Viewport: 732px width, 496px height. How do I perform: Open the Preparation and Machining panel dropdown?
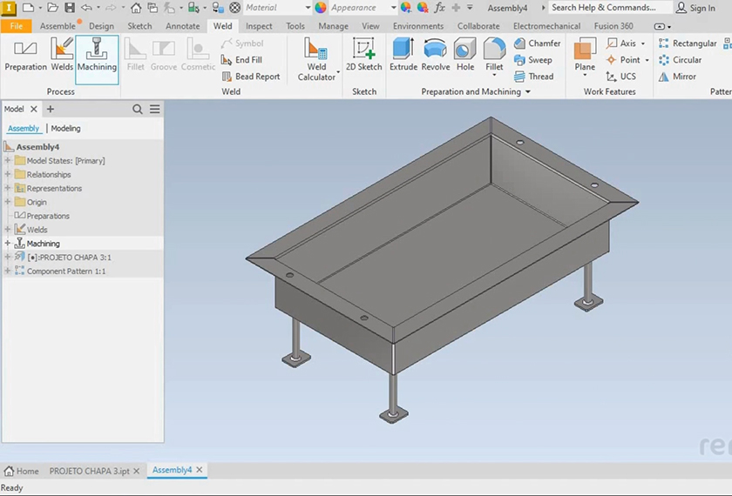pyautogui.click(x=528, y=92)
